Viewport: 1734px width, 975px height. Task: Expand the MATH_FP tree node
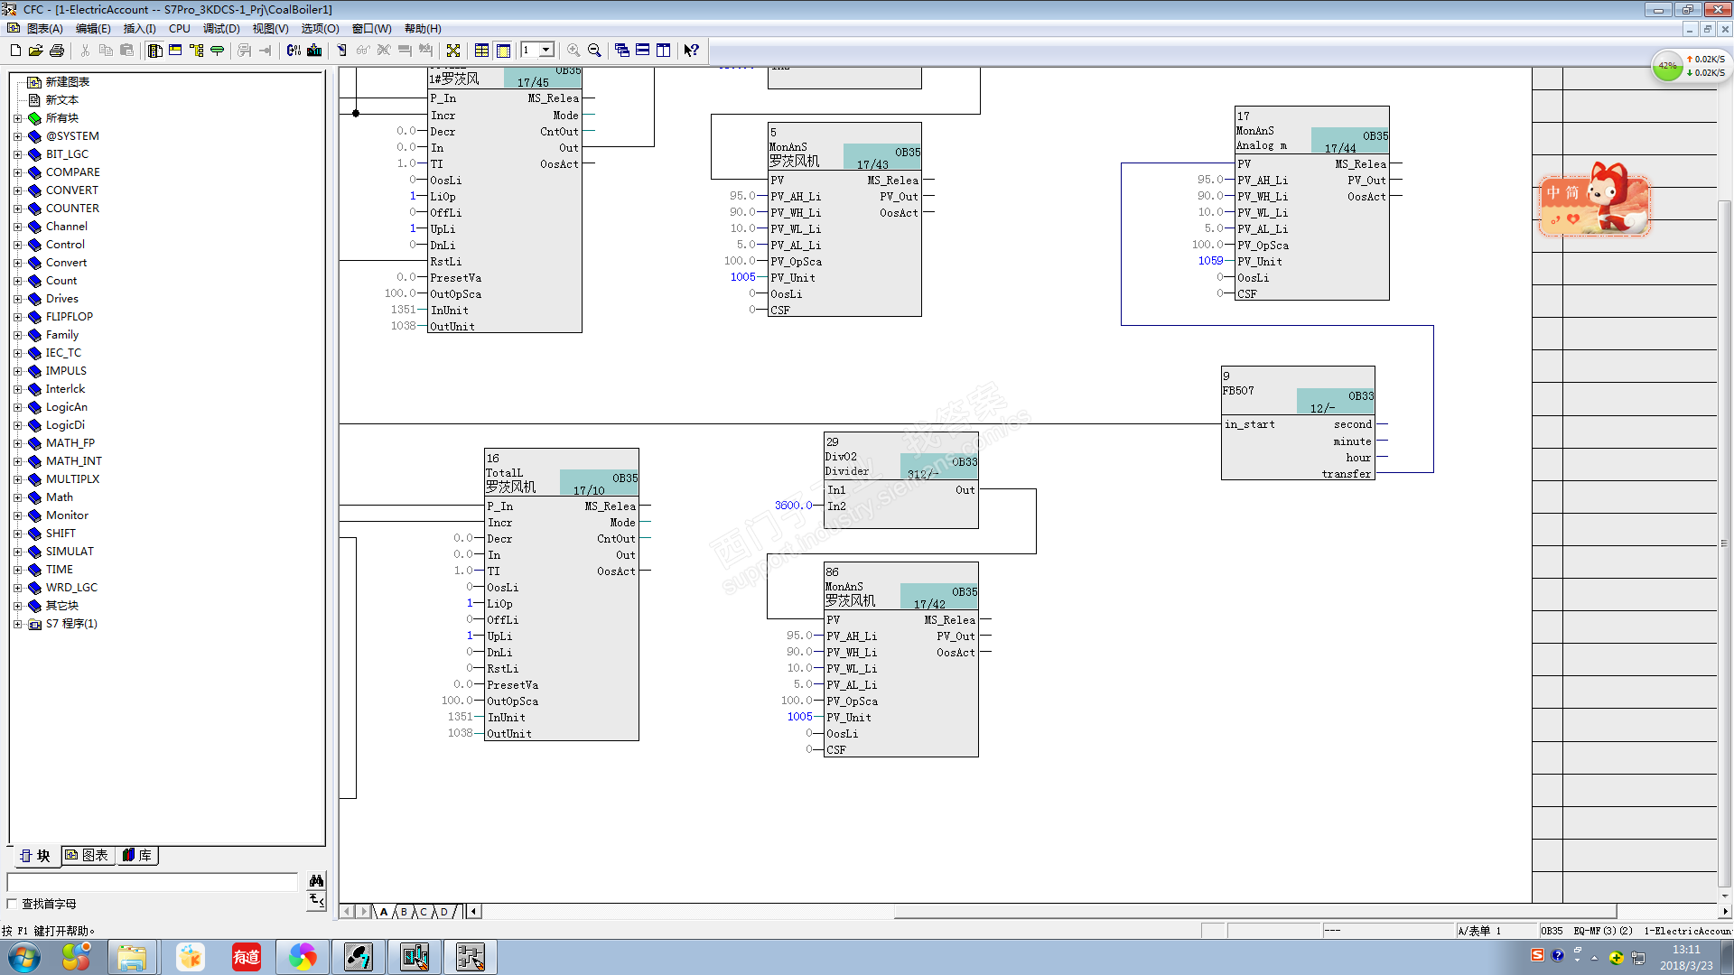(17, 443)
